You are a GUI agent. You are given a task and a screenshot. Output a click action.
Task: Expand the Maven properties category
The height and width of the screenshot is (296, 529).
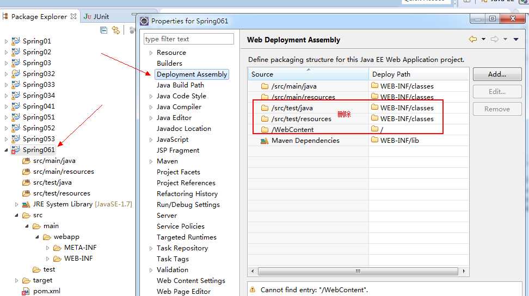[151, 162]
